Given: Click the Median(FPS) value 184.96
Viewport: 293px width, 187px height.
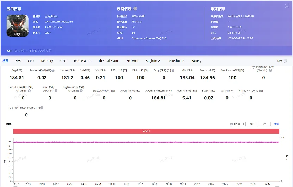Looking at the screenshot, I should tap(208, 78).
